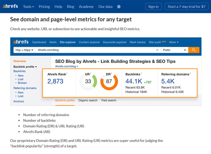Collapse the Backlink profile sidebar section
211x154 pixels.
(x=25, y=67)
